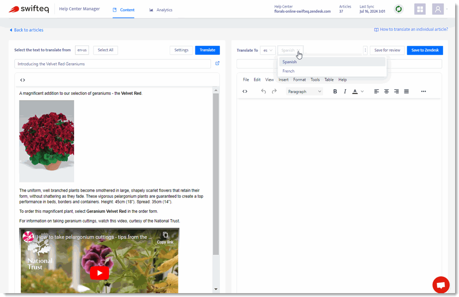
Task: Open vertical dots options menu
Action: [x=365, y=50]
